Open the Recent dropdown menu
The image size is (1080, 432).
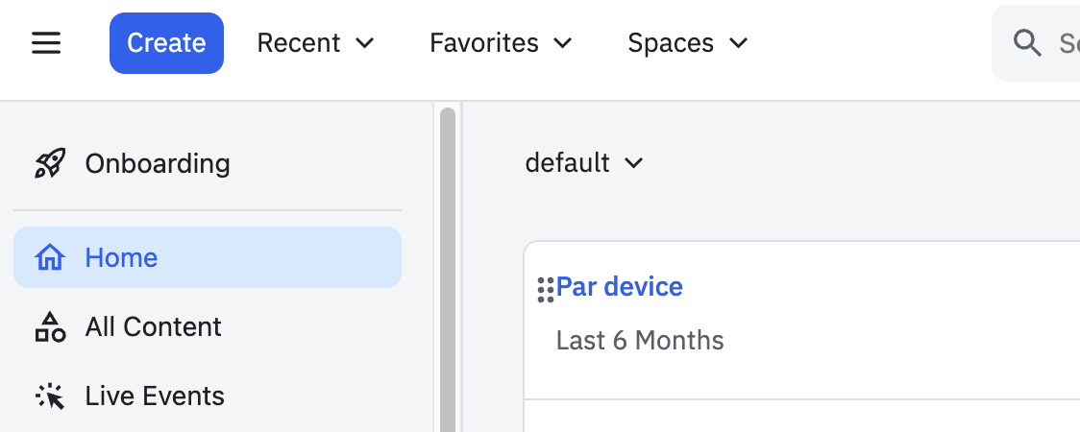coord(315,43)
